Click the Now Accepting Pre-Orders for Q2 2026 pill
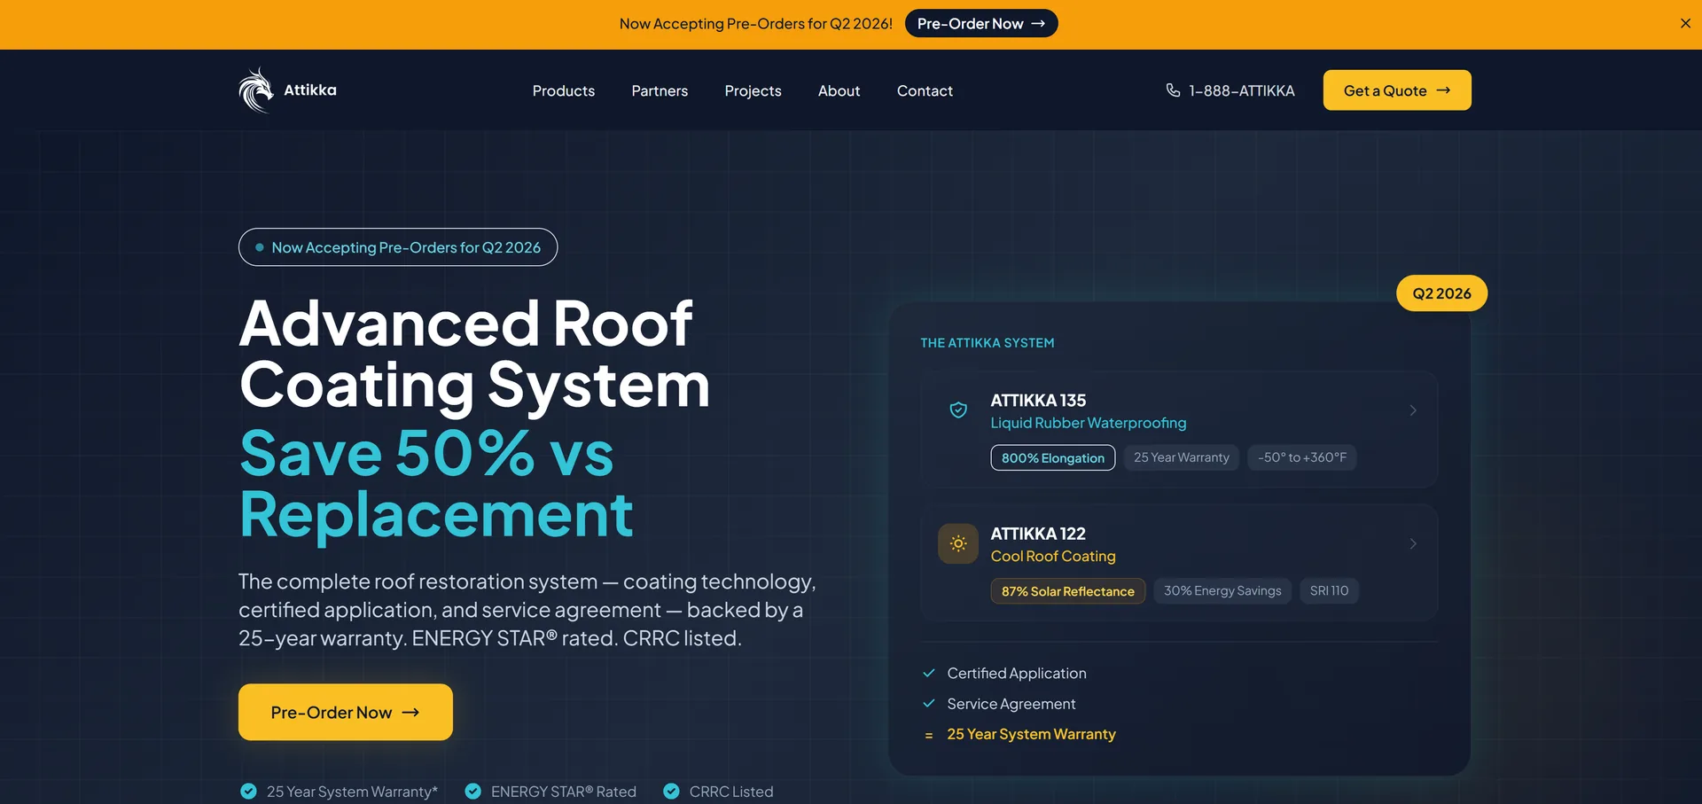Image resolution: width=1702 pixels, height=804 pixels. coord(398,247)
